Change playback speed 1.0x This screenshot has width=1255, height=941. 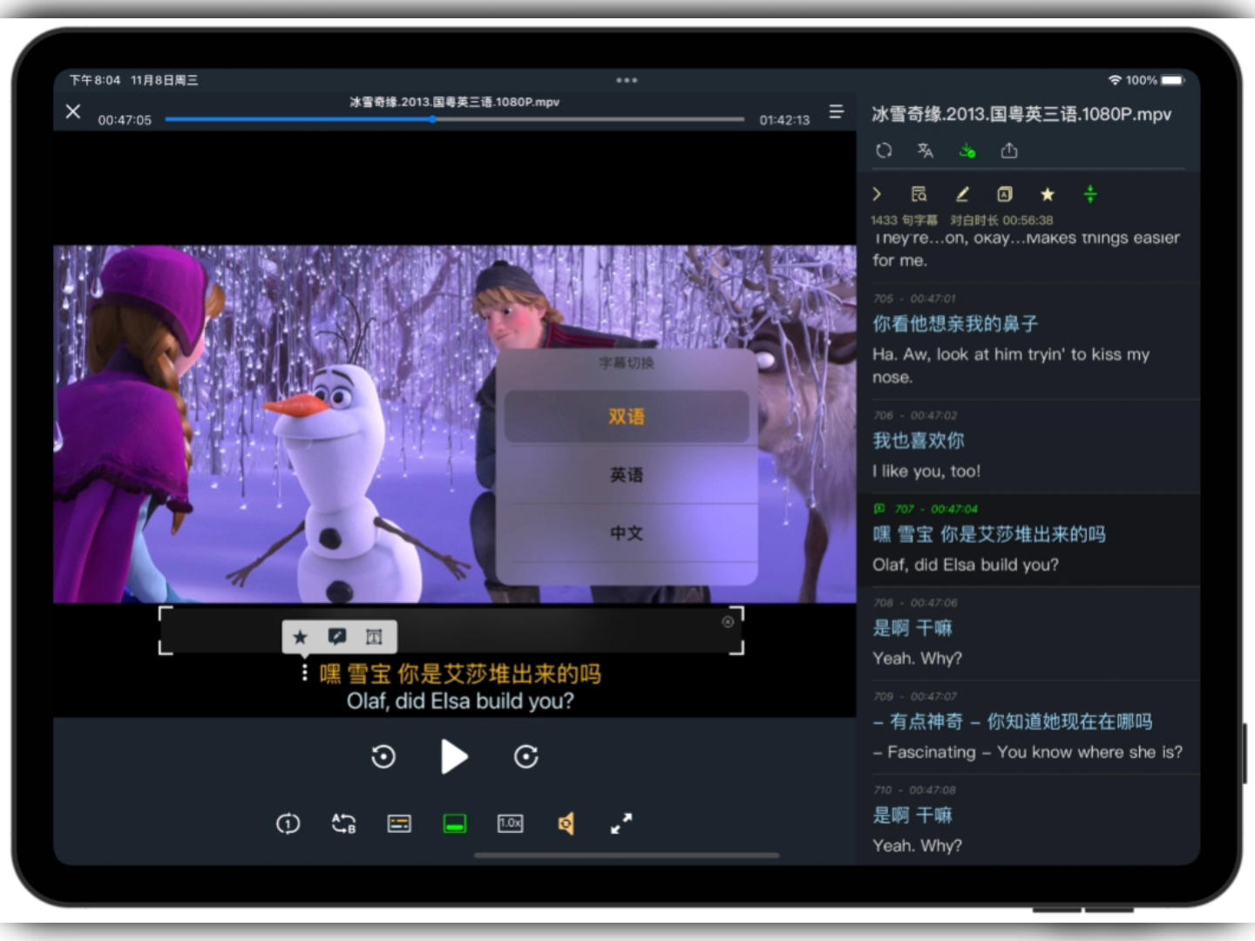tap(511, 823)
